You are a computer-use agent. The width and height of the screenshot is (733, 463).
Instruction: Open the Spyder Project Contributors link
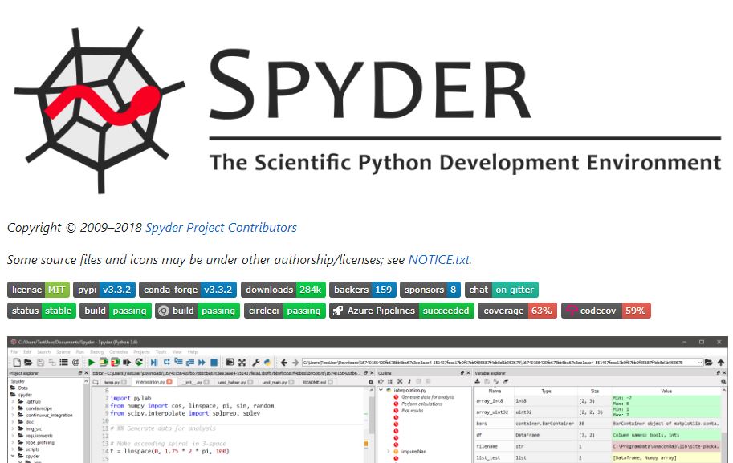click(221, 228)
